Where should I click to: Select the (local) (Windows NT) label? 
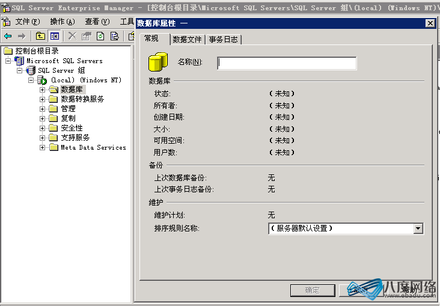[86, 80]
